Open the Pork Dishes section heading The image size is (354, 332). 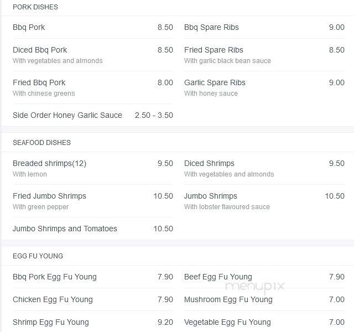click(35, 7)
